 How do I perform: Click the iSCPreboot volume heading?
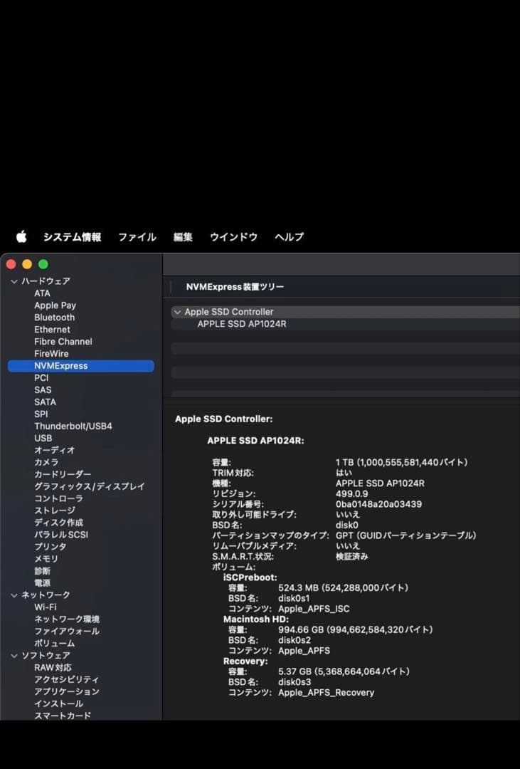[250, 577]
